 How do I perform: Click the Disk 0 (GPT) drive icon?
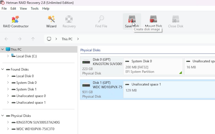pyautogui.click(x=86, y=62)
